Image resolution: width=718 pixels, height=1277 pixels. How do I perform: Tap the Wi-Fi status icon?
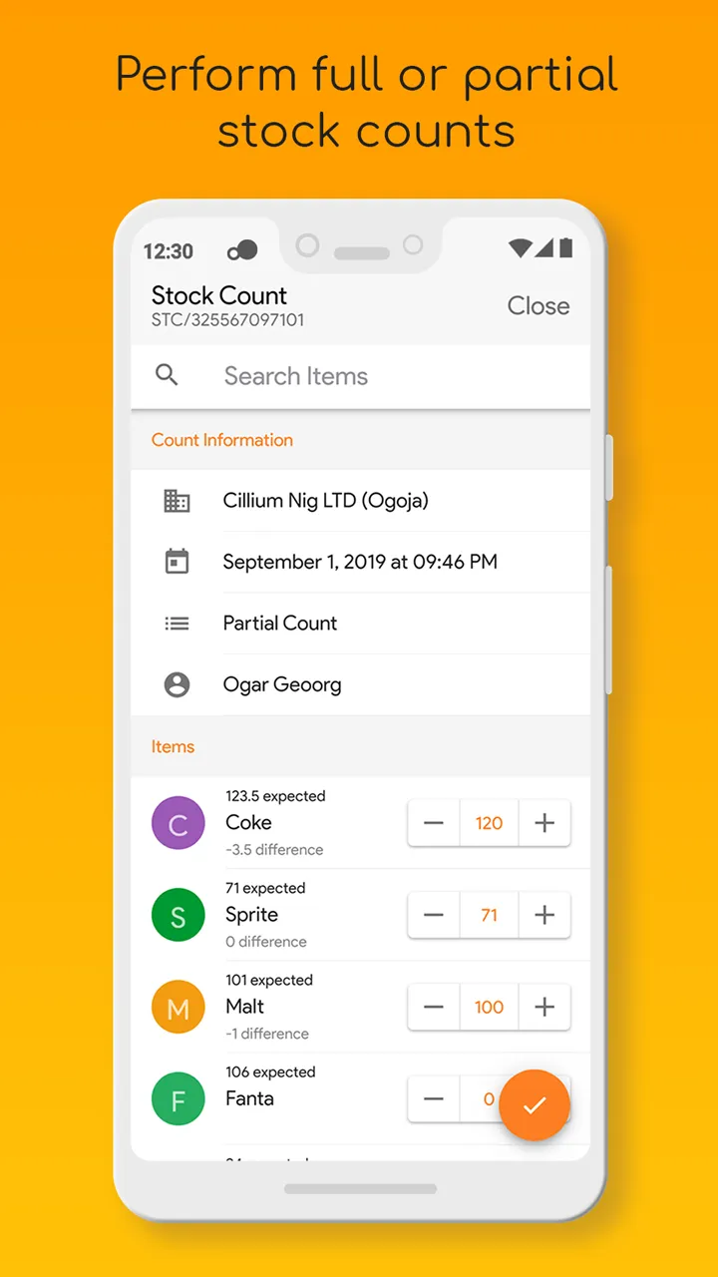[519, 247]
